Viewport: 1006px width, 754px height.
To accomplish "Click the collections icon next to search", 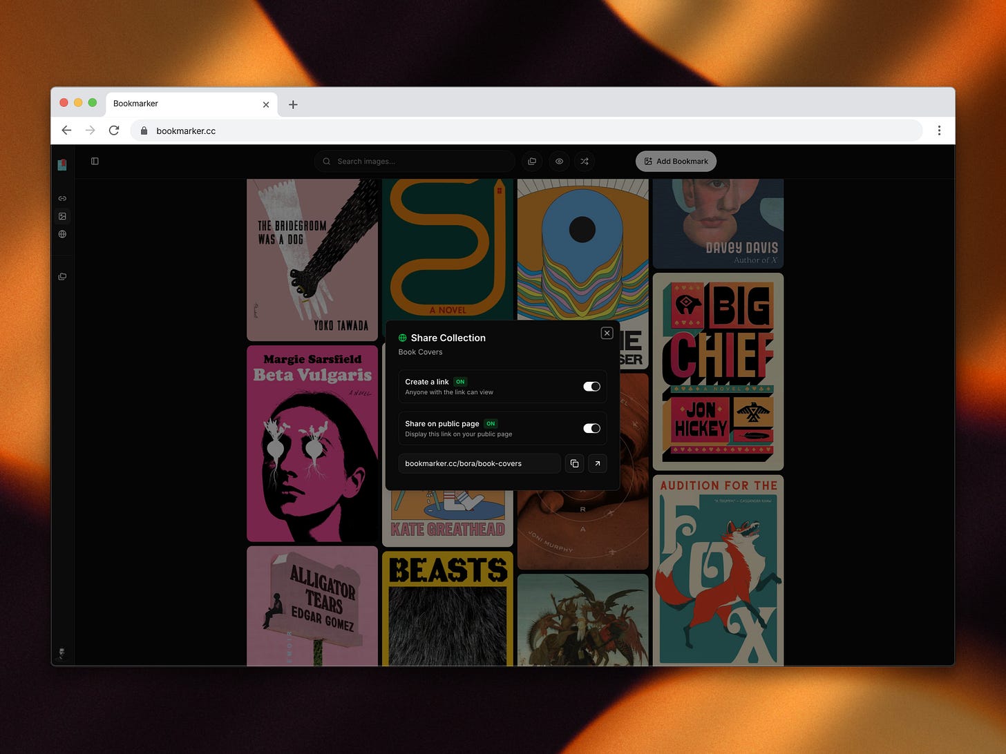I will pos(532,162).
